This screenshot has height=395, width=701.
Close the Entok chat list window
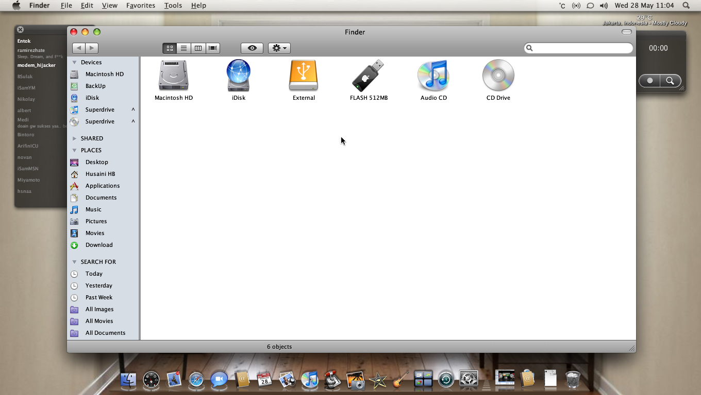coord(20,30)
